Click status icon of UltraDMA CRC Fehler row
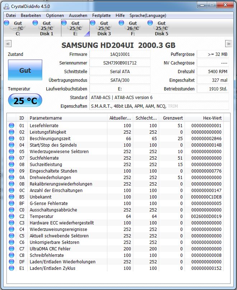This screenshot has height=290, width=237. coord(11,249)
